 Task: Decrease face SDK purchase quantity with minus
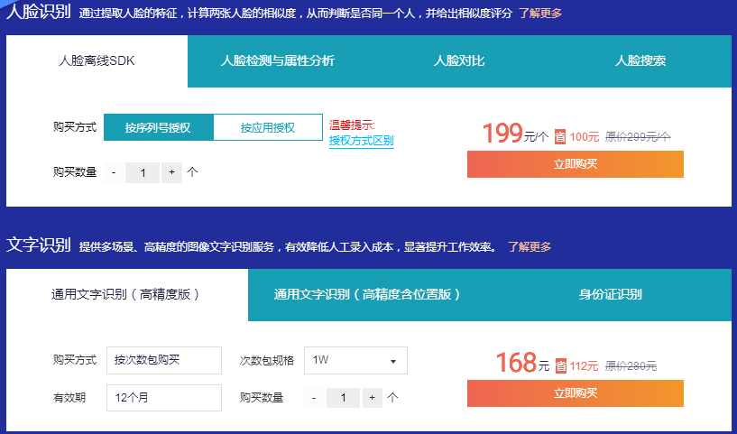pos(114,172)
